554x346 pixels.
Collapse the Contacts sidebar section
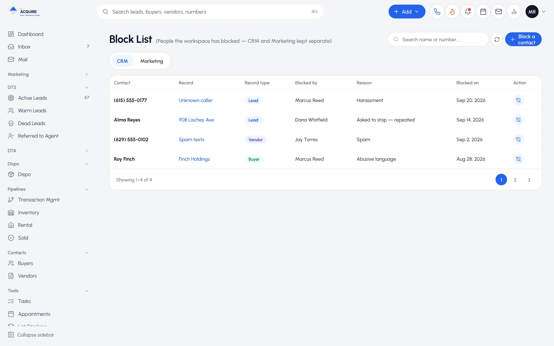click(x=48, y=253)
